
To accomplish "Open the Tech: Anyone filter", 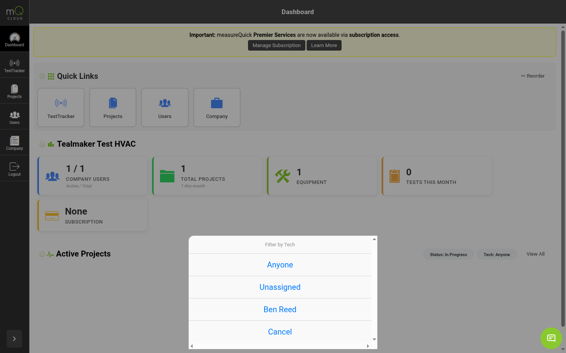I will [496, 254].
